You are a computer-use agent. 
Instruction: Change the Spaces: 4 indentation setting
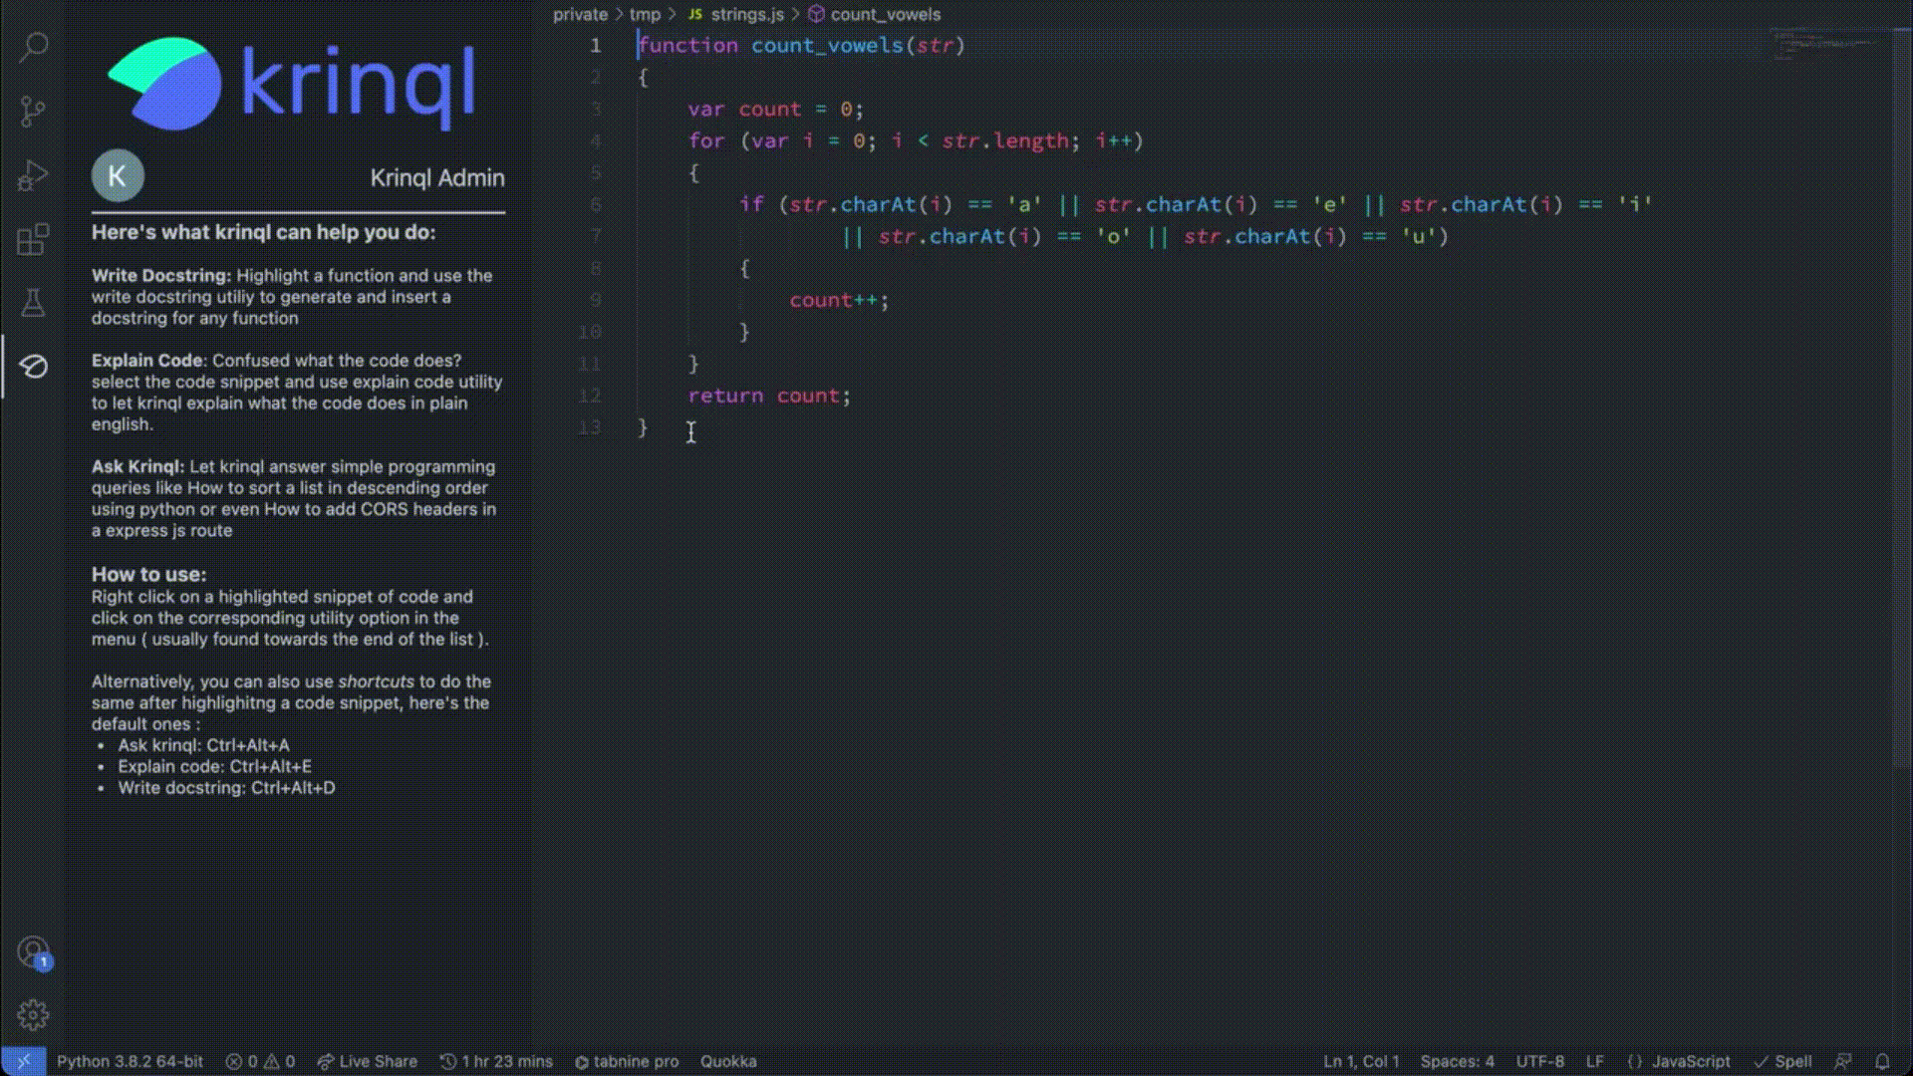click(x=1457, y=1061)
